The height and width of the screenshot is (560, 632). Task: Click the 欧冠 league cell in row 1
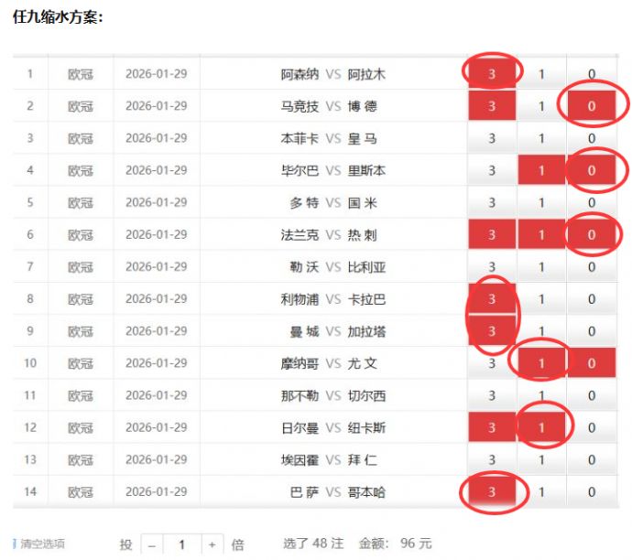pos(81,75)
